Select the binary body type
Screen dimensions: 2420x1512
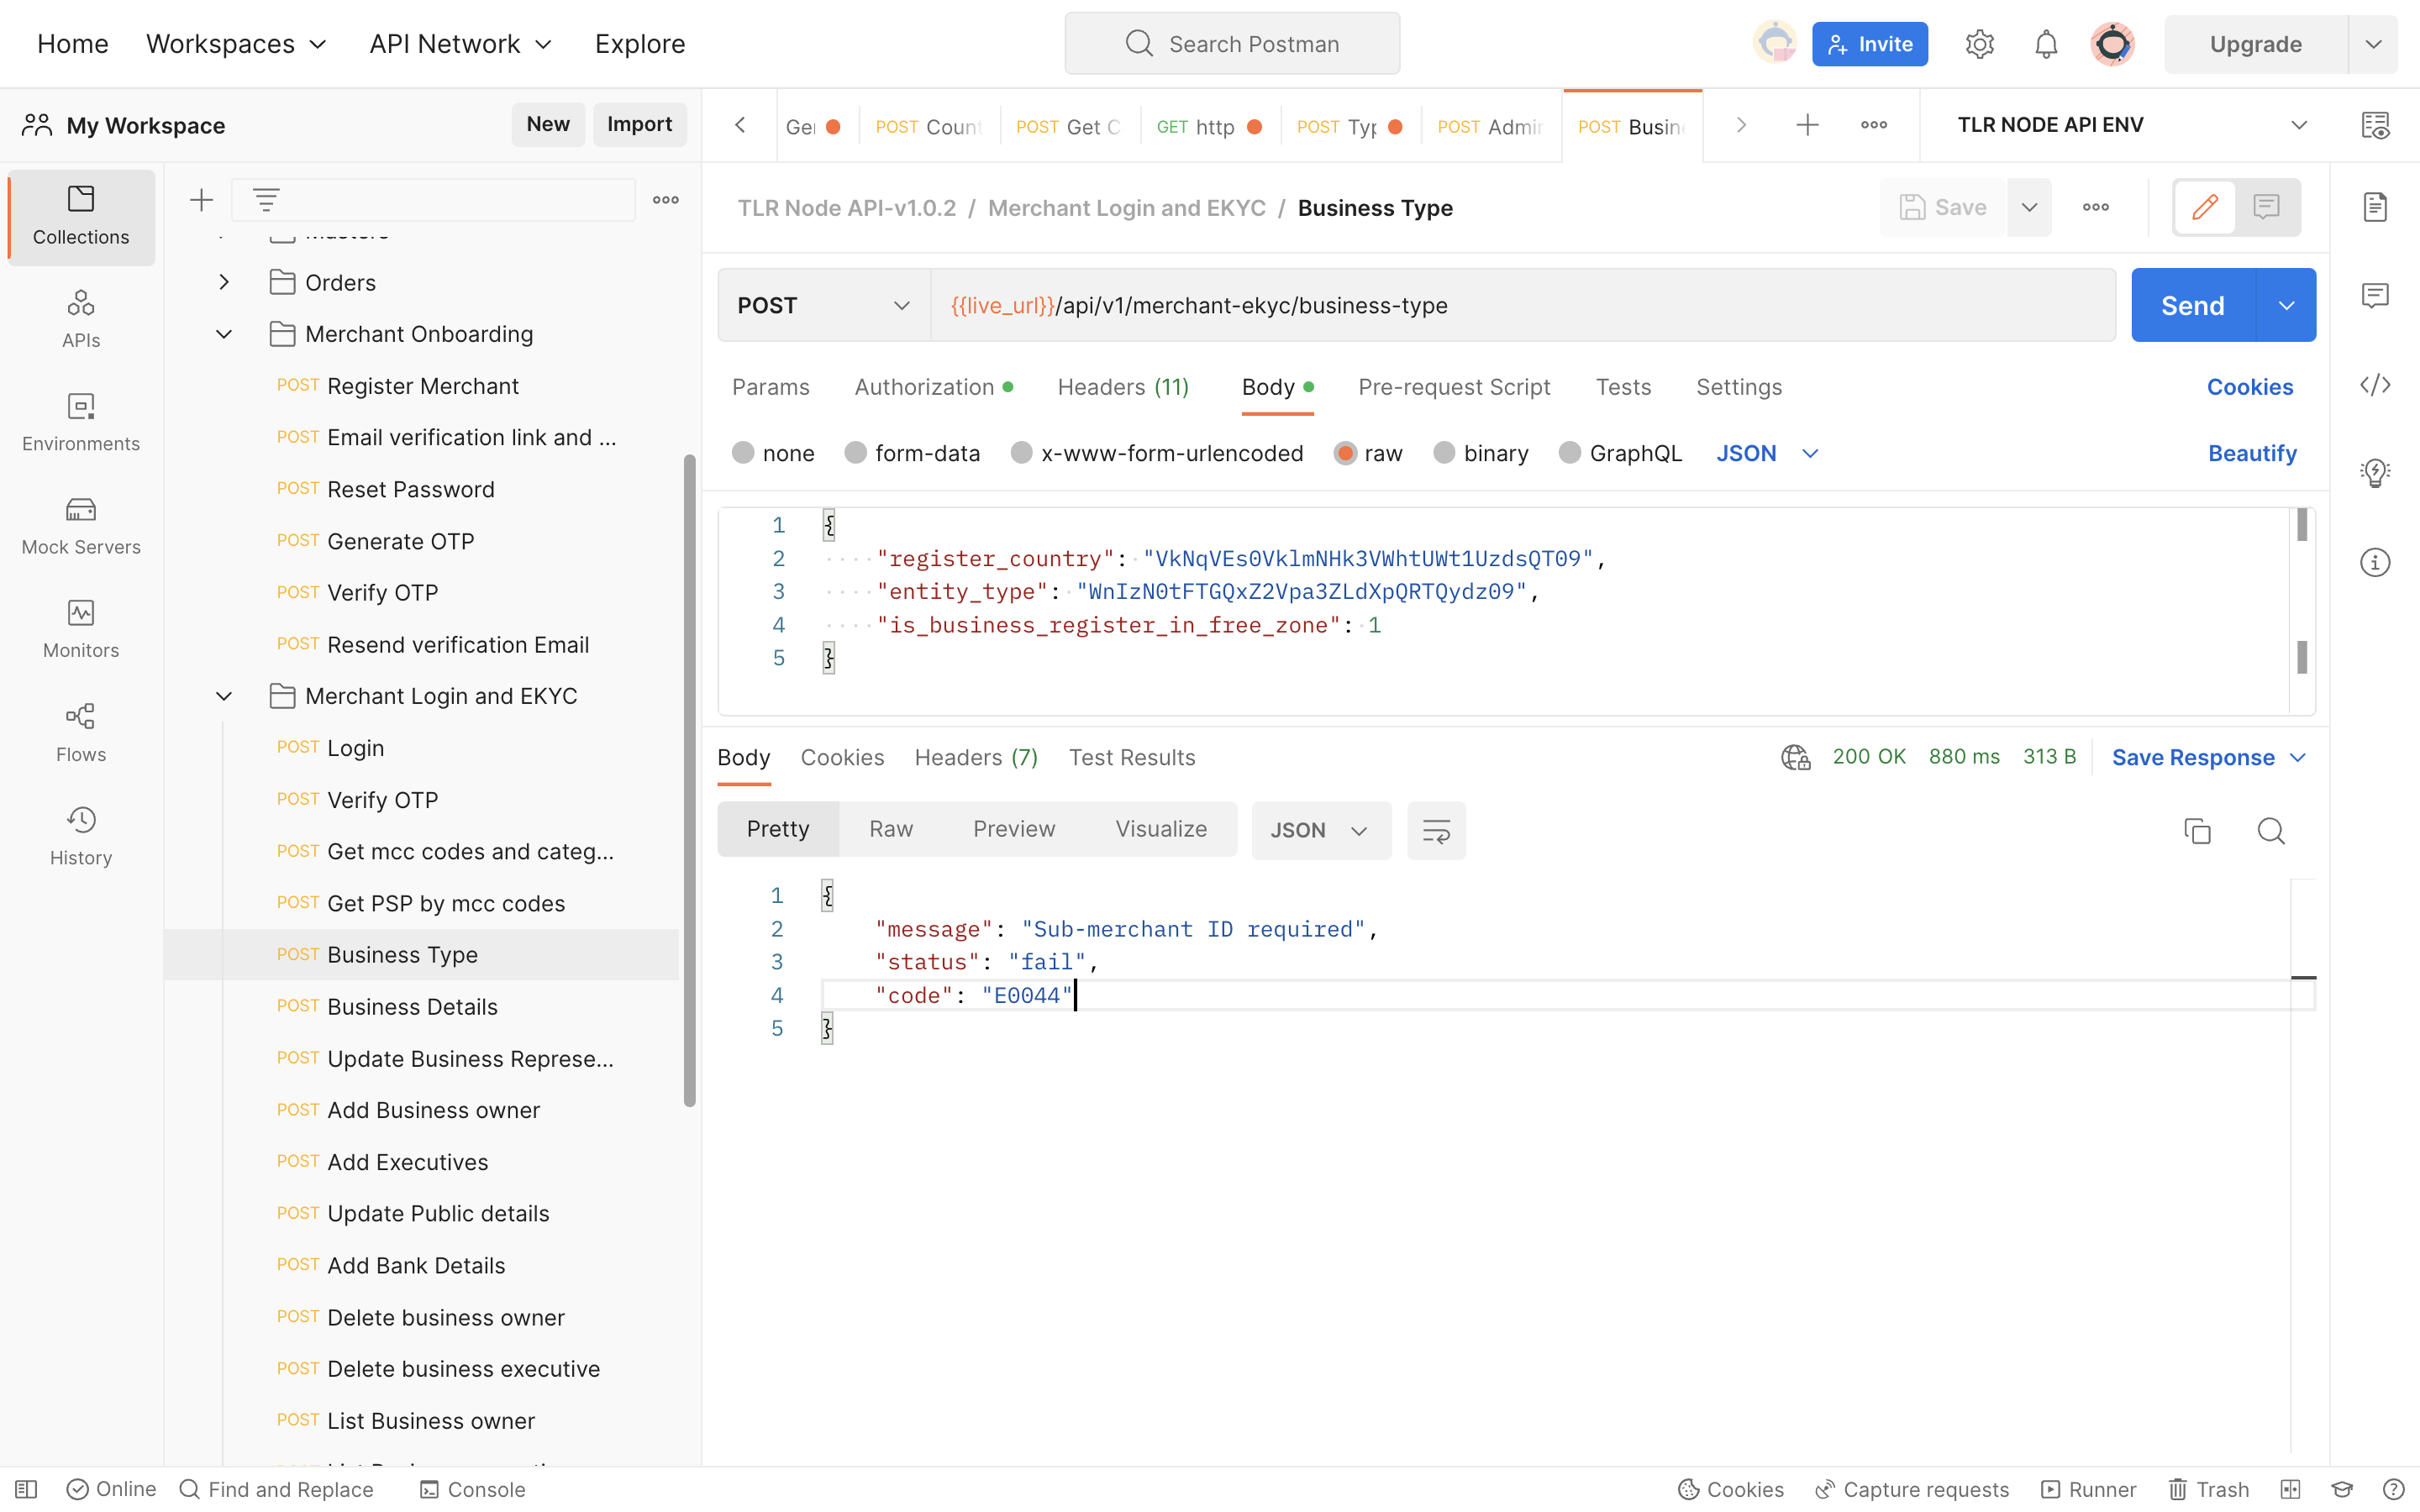[x=1444, y=453]
